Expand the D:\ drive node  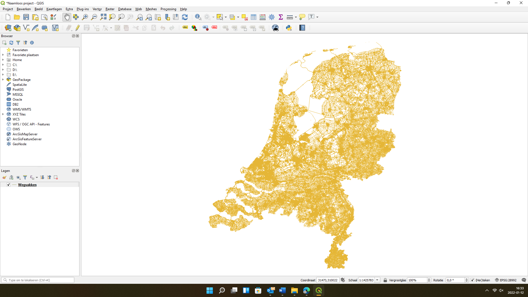coord(3,70)
